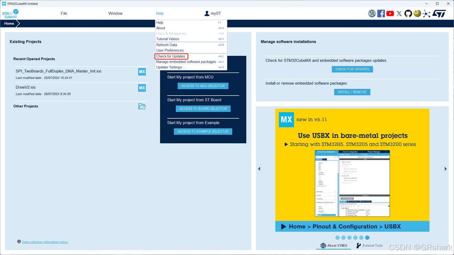Open the Wiki globe icon

pos(417,13)
